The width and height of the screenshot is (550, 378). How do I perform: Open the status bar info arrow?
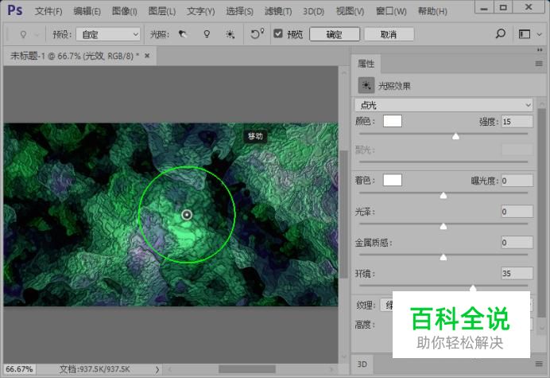[157, 369]
